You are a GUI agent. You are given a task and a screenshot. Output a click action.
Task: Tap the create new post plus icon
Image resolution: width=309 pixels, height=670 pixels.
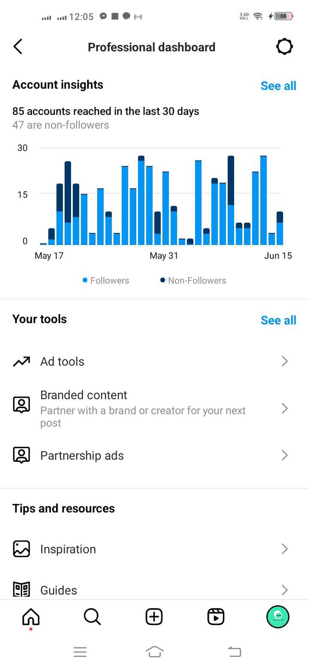click(154, 617)
